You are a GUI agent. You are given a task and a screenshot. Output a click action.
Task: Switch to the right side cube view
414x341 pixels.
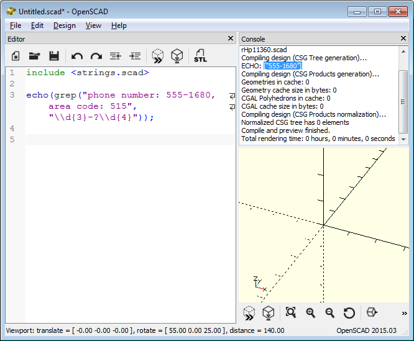(x=372, y=312)
